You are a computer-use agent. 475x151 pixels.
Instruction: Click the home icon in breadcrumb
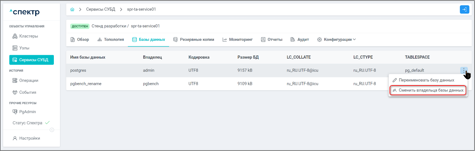(72, 9)
